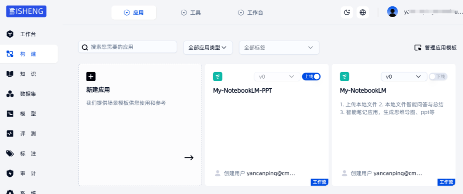The height and width of the screenshot is (194, 463).
Task: Open 审计 in the sidebar
Action: point(29,173)
